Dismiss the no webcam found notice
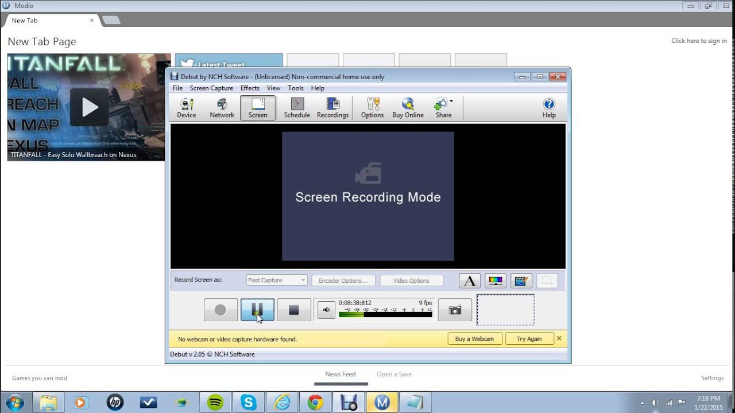The width and height of the screenshot is (735, 413). point(559,338)
